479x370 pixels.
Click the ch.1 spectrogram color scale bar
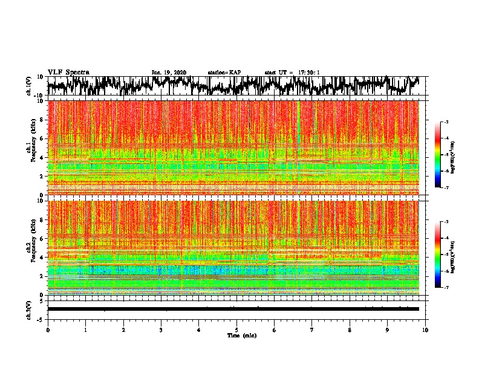[x=438, y=155]
